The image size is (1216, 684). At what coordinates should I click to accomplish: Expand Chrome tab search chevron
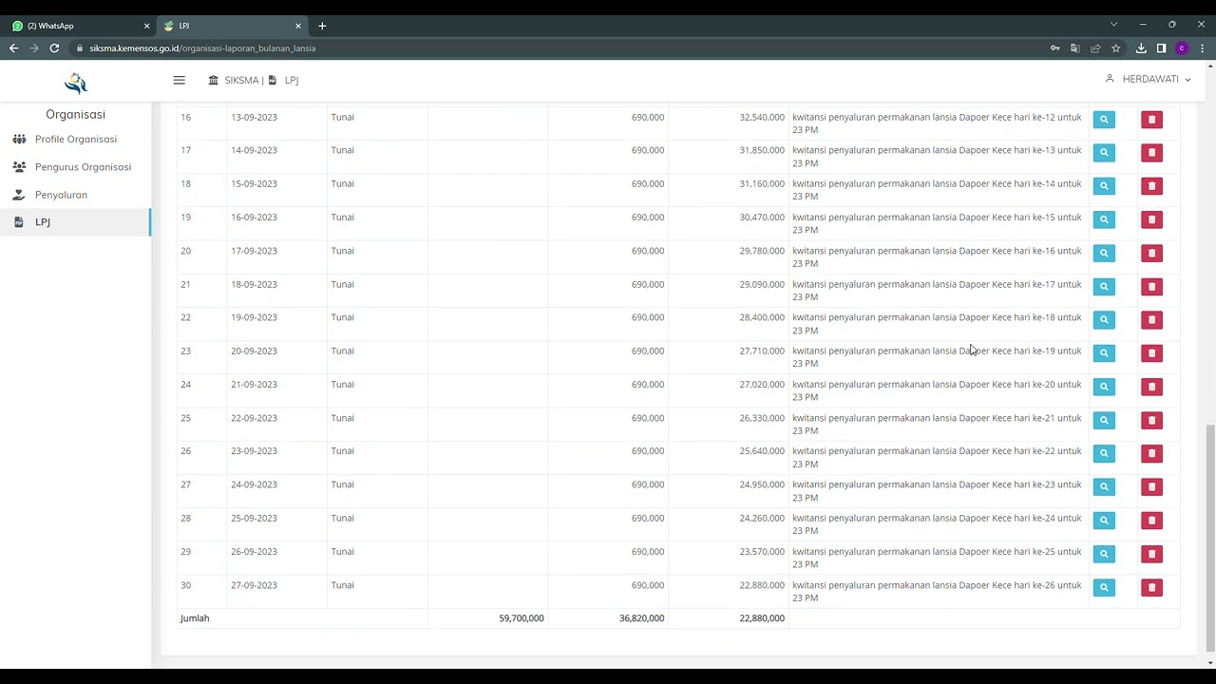tap(1113, 25)
